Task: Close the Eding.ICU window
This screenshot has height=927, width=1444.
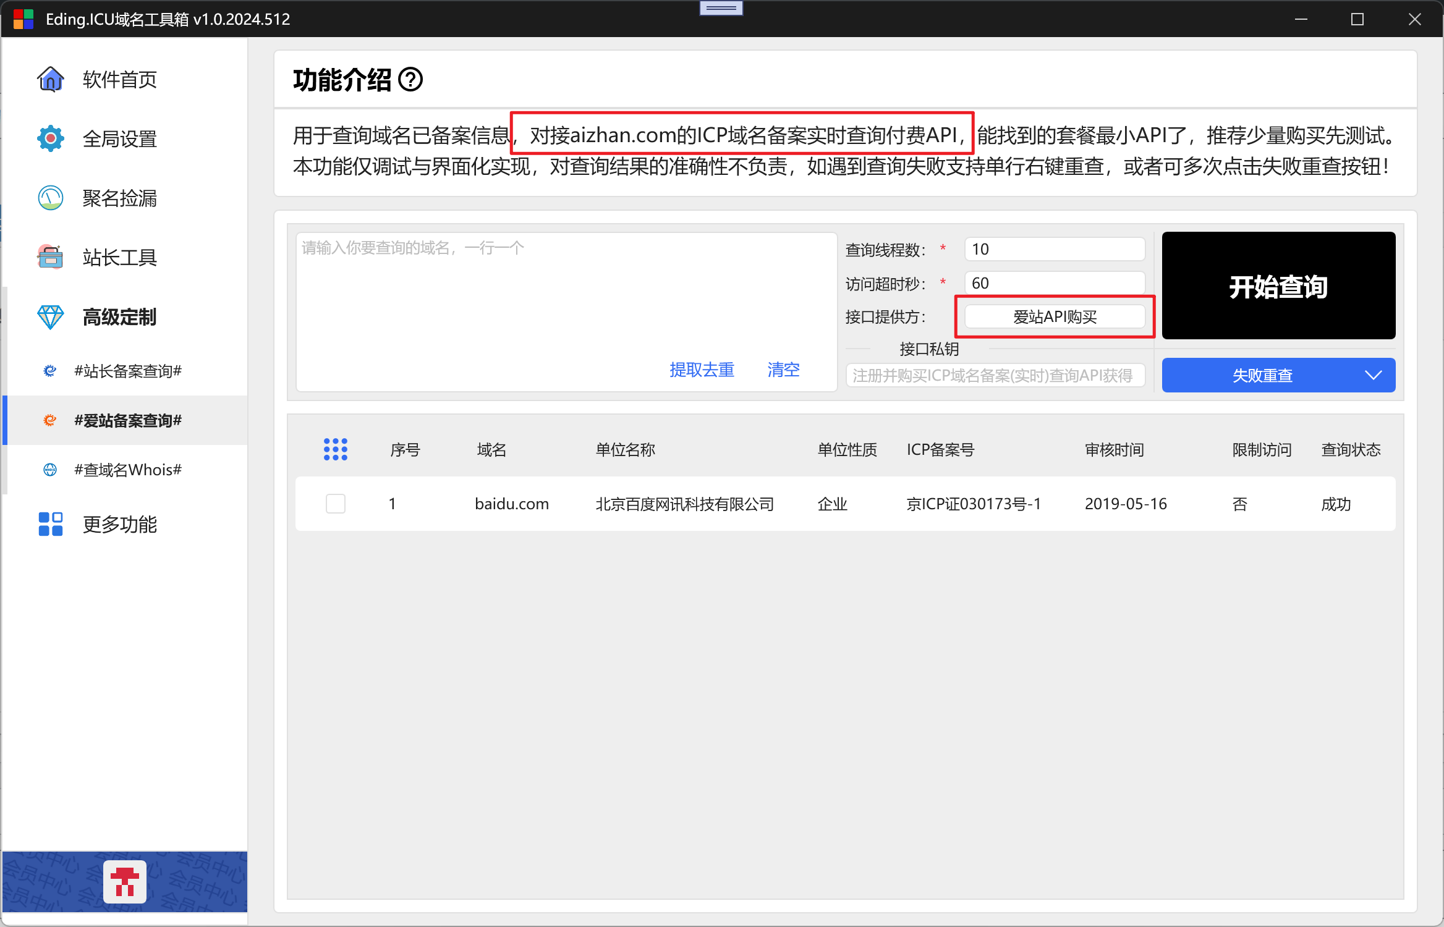Action: (1414, 19)
